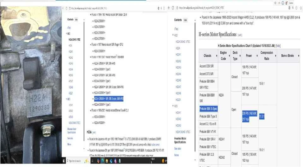Reload the page in the right browser
The width and height of the screenshot is (303, 167).
(173, 8)
